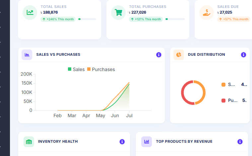This screenshot has height=156, width=252.
Task: Toggle the Purchases series in chart legend
Action: point(101,69)
